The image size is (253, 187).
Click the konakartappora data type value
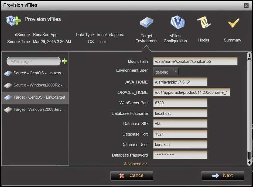111,35
